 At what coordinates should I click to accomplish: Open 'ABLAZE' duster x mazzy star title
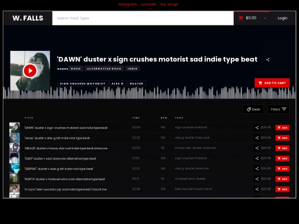click(66, 148)
